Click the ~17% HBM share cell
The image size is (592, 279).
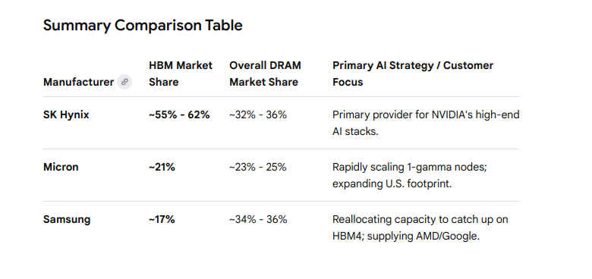pos(162,219)
